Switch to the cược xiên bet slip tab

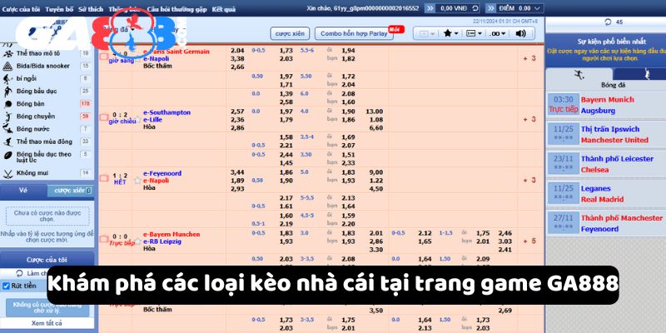(71, 191)
